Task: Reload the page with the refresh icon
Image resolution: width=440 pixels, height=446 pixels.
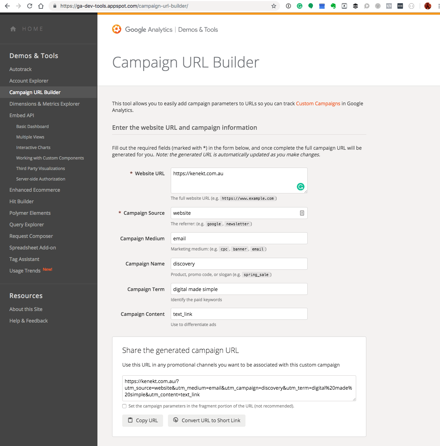Action: pos(30,6)
